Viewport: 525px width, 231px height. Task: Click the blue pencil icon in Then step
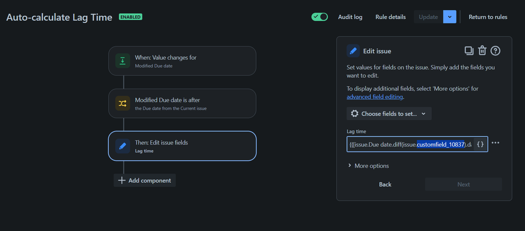[x=123, y=146]
